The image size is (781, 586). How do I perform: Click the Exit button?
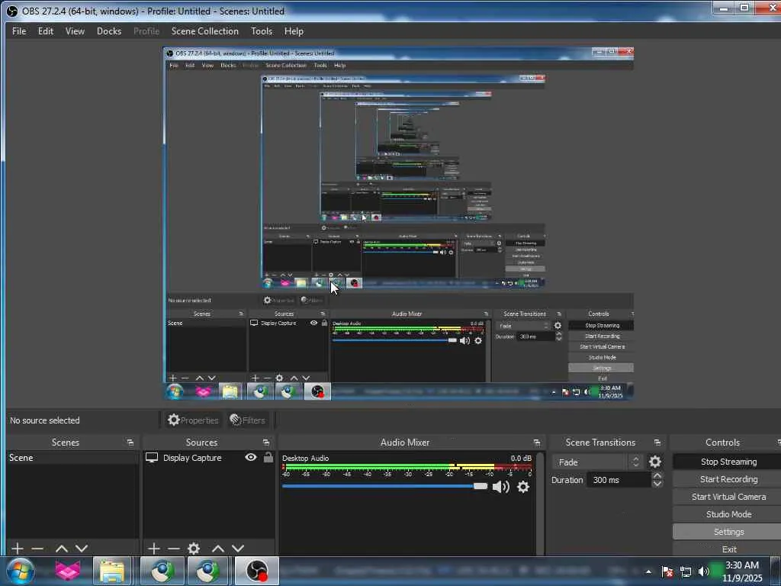[x=728, y=549]
